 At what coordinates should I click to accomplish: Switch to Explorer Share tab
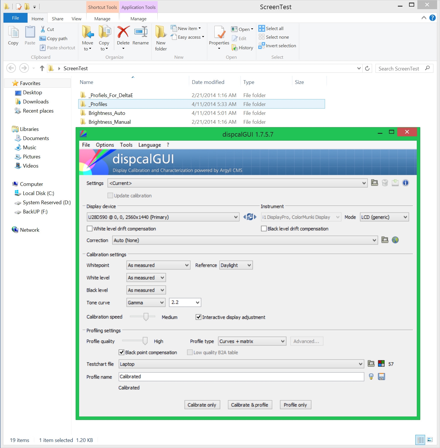coord(58,19)
